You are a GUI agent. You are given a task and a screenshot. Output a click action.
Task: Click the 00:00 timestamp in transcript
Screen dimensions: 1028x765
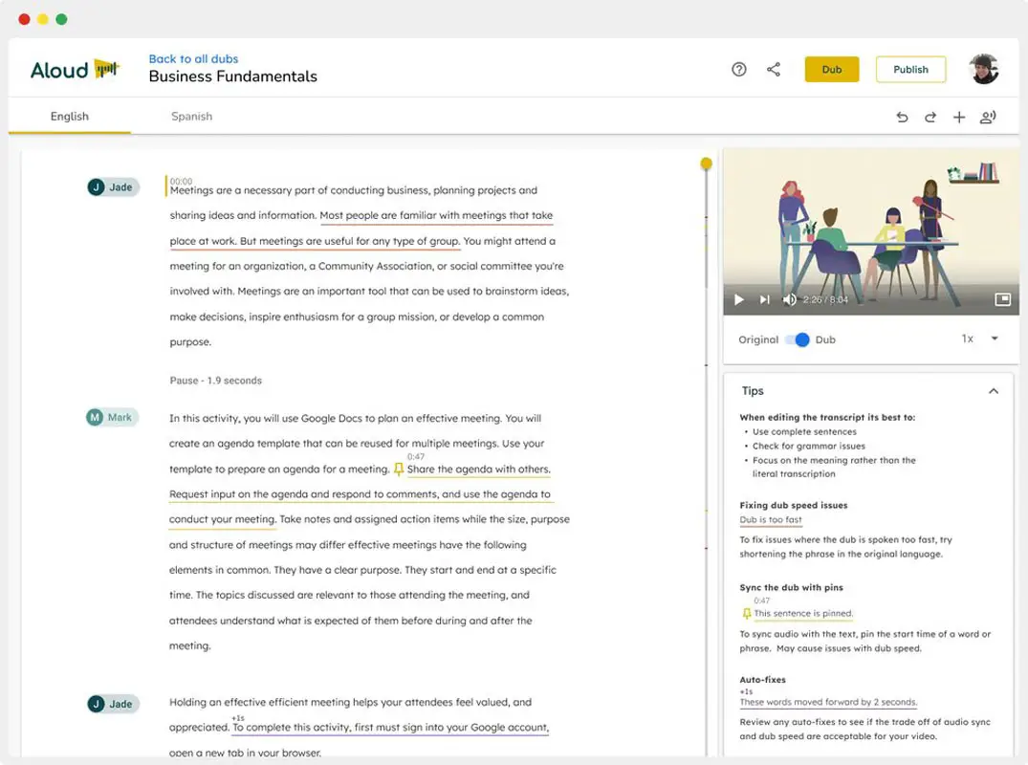(x=182, y=181)
